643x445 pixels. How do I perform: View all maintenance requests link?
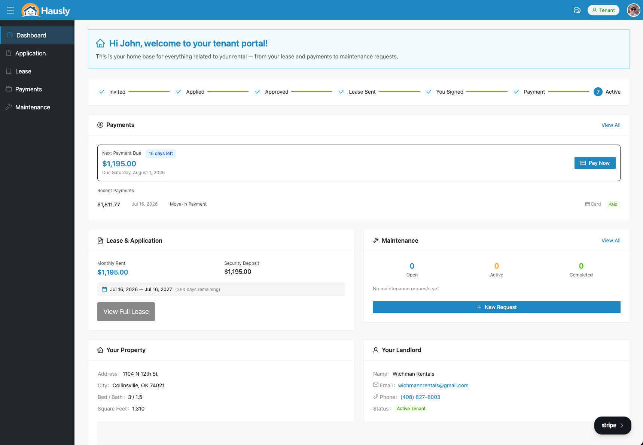coord(611,240)
